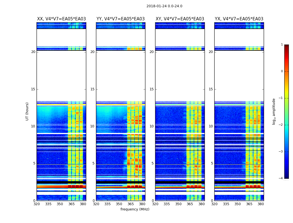Screen dimensions: 293x223
Task: Select the YY, V4*V7=EA05*EA03 panel title
Action: [121, 19]
